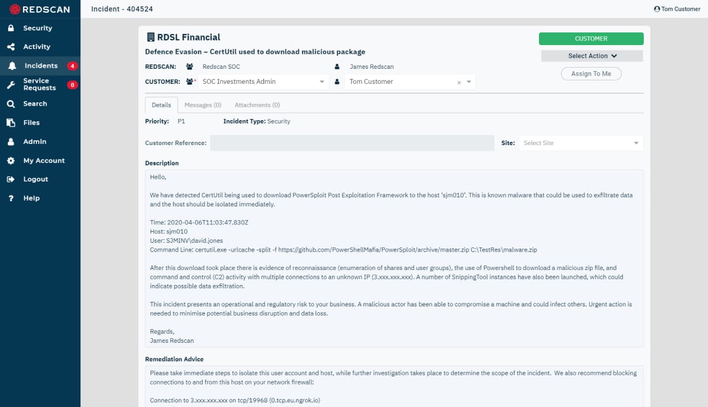Click the Service Requests badge showing 0
The height and width of the screenshot is (407, 708).
72,85
